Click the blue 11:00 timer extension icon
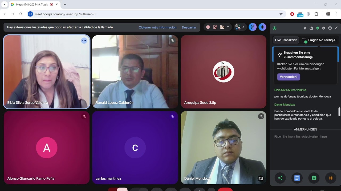The width and height of the screenshot is (341, 191). click(x=300, y=14)
